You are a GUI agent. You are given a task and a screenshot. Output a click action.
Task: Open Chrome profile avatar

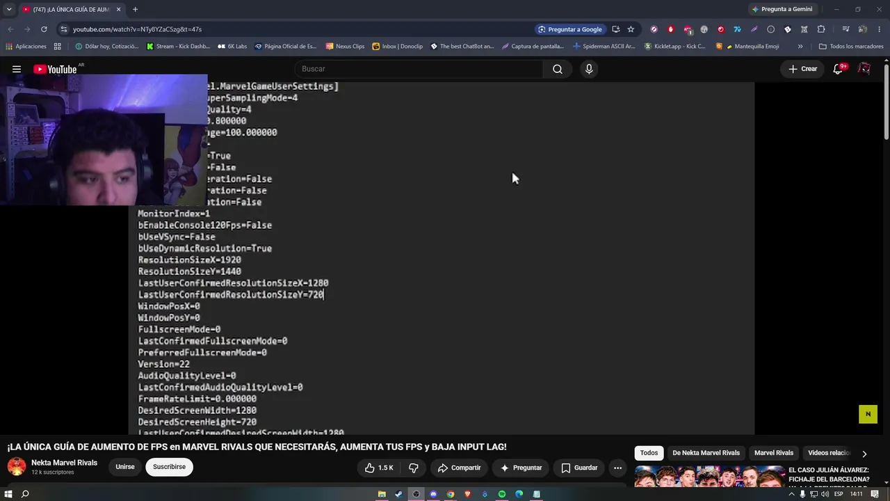[x=863, y=29]
